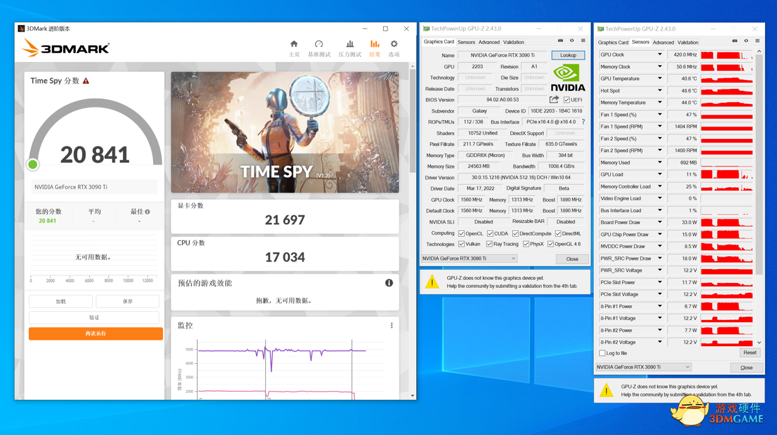Click the screenshot camera icon in left GPU-Z window

pos(561,41)
